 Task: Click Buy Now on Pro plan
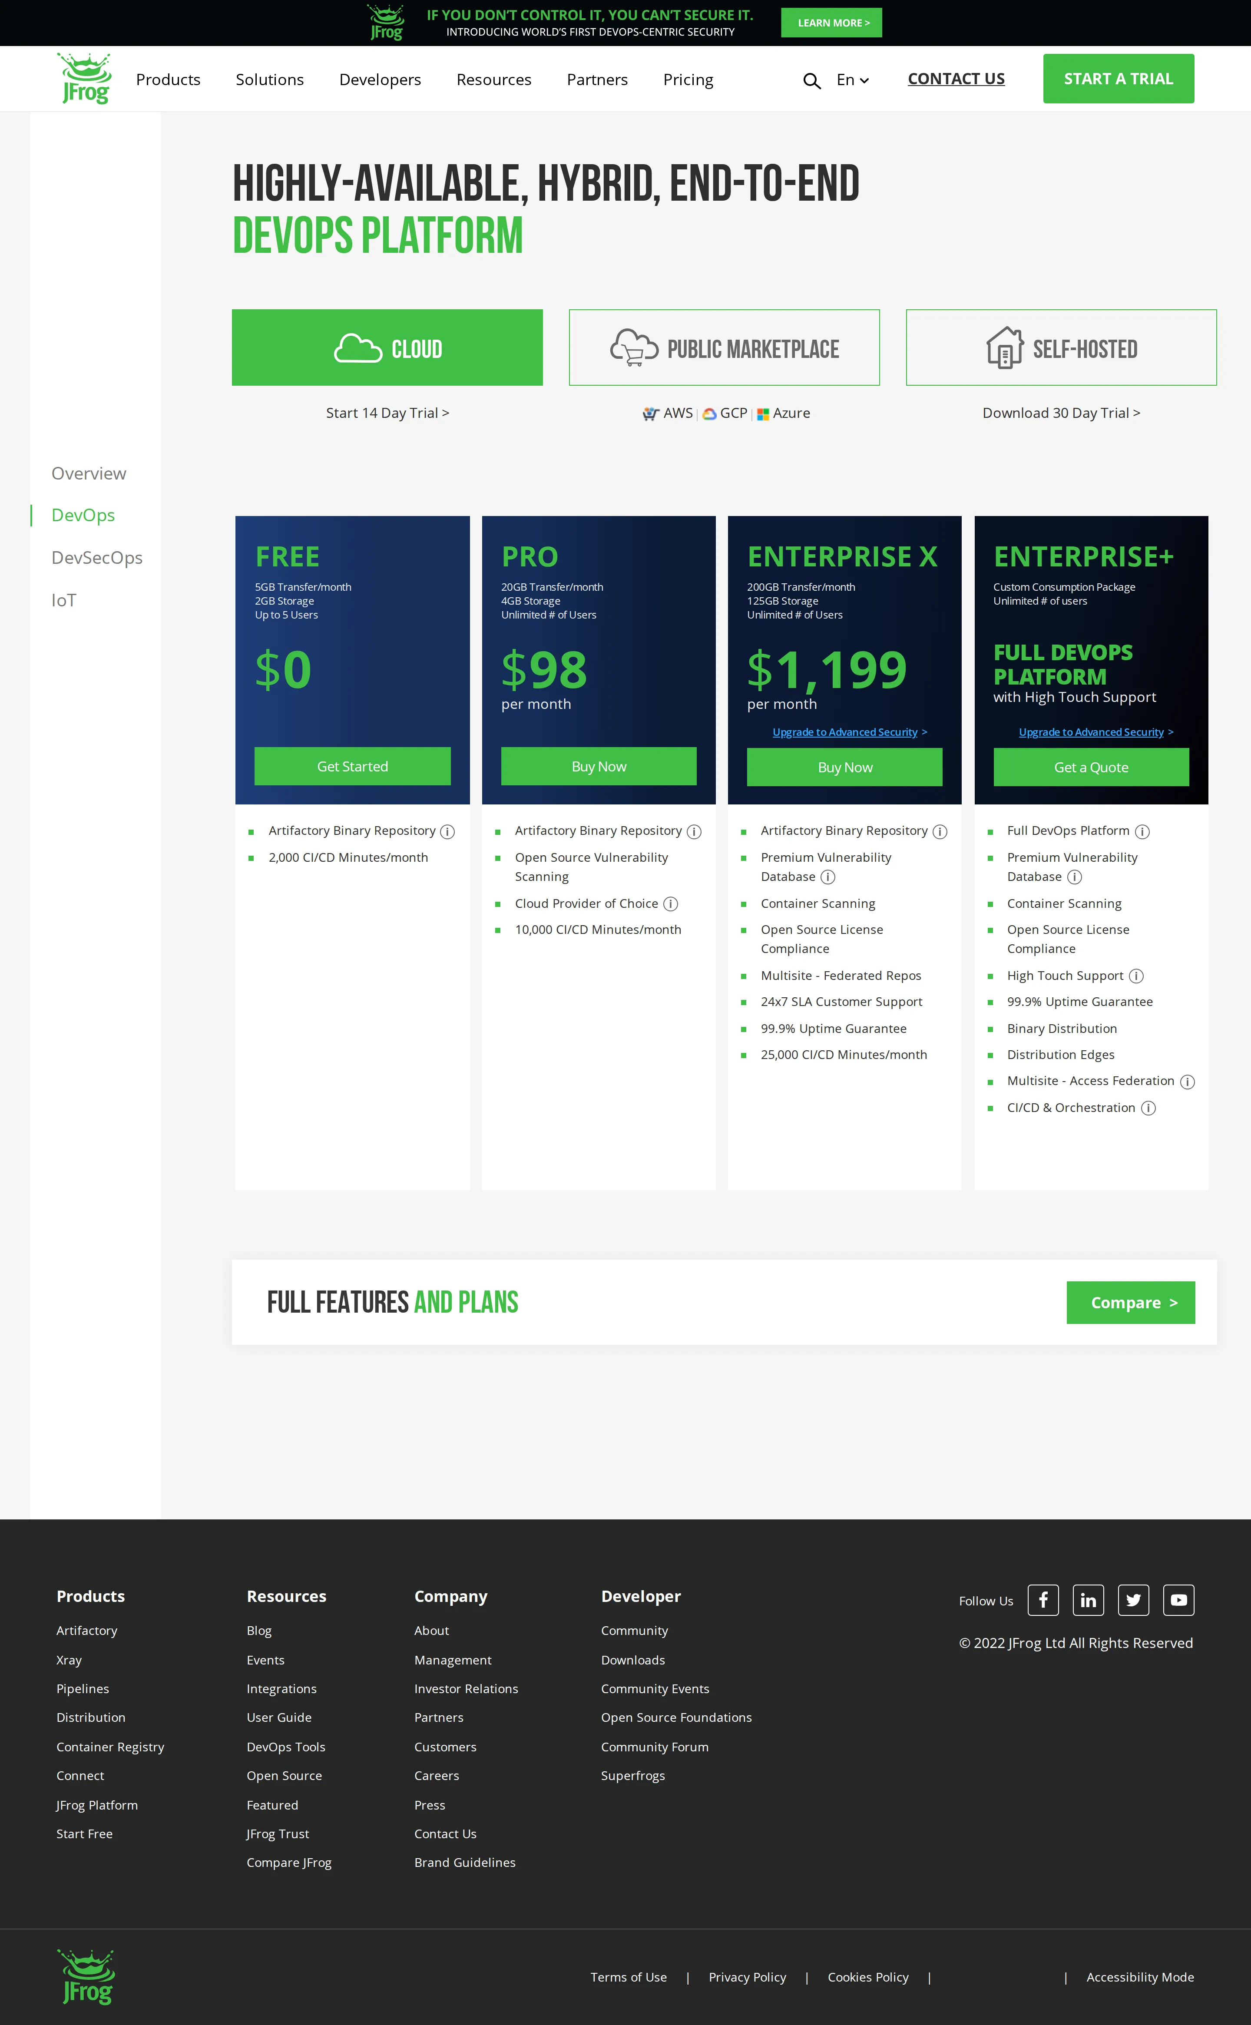coord(598,766)
